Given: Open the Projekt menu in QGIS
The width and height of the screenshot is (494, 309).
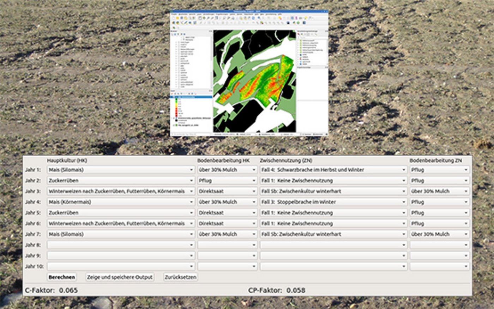Looking at the screenshot, I should coord(174,14).
